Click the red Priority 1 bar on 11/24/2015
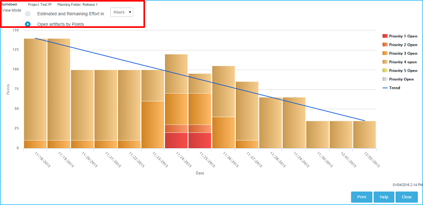 click(176, 140)
